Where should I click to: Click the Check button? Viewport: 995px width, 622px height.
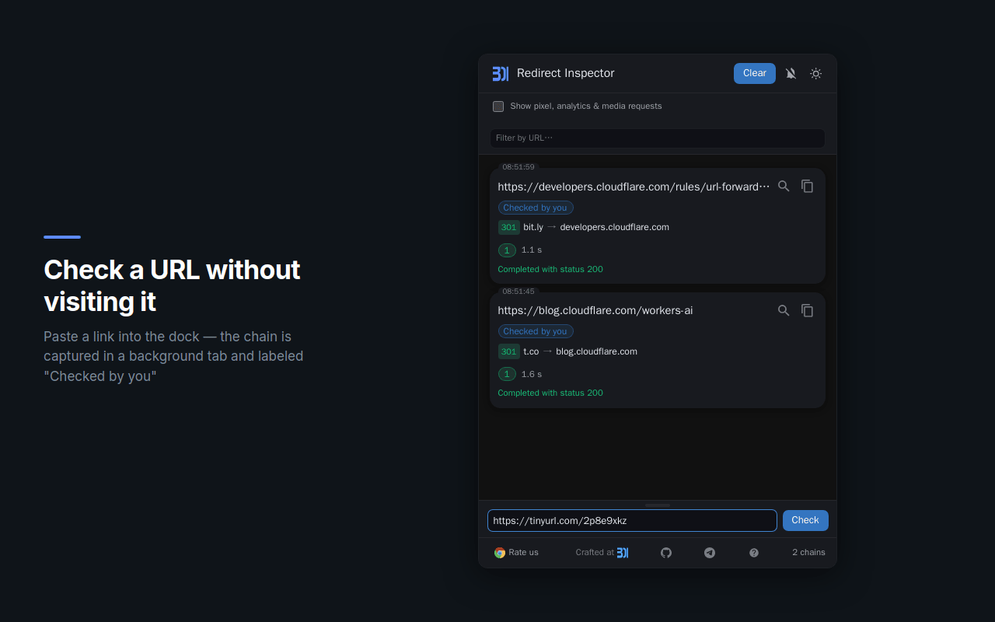tap(805, 520)
